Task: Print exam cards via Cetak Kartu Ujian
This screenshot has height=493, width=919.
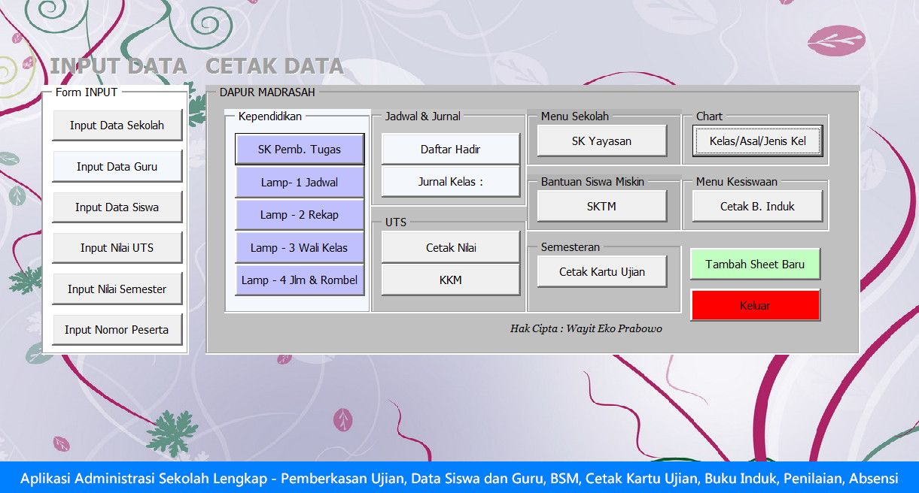Action: (602, 272)
